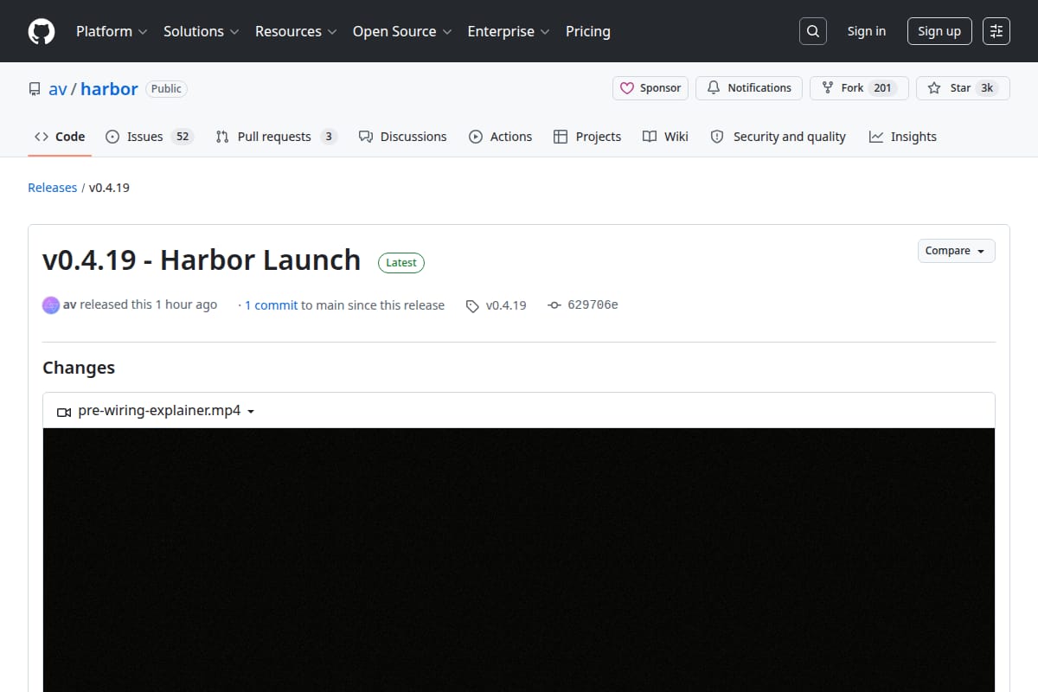Click the Changes heading
Screen dimensions: 1038x692
coord(79,368)
